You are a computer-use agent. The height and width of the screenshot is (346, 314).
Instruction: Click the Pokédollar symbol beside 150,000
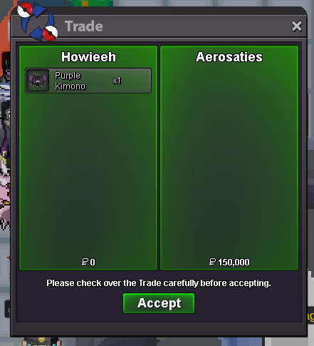point(212,262)
